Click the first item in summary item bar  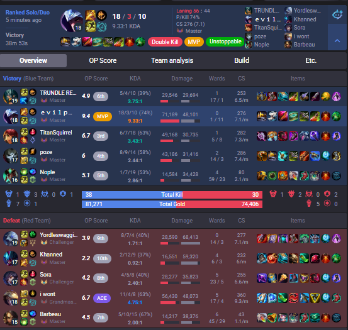[65, 42]
